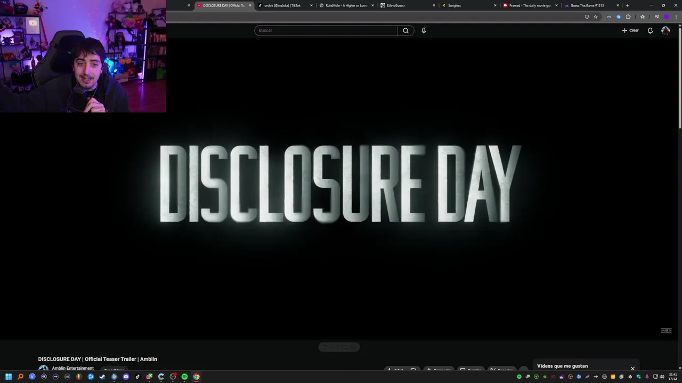Focus the Buscar search field
Screen dimensions: 682x383
pyautogui.click(x=326, y=30)
